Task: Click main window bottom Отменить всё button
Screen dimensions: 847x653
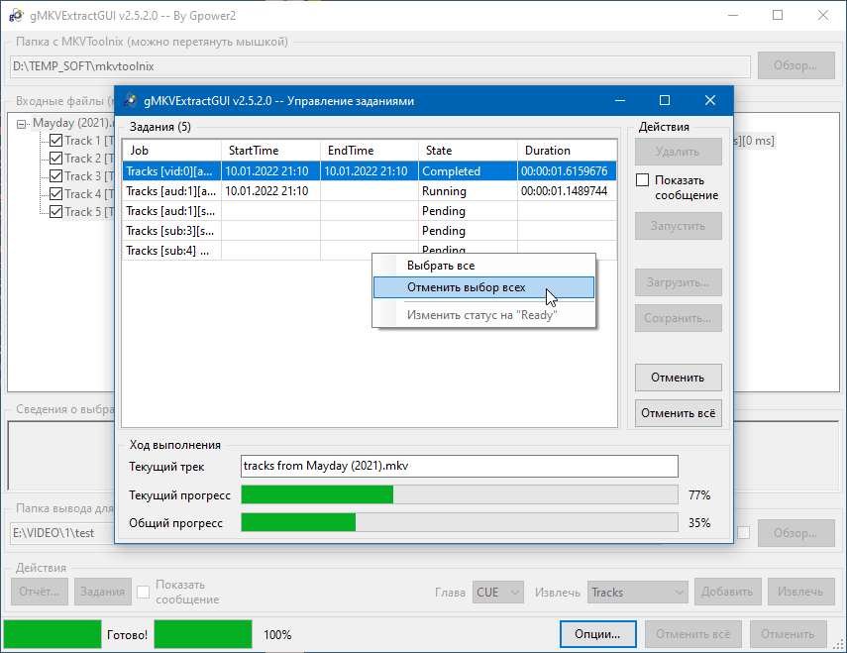Action: [693, 634]
